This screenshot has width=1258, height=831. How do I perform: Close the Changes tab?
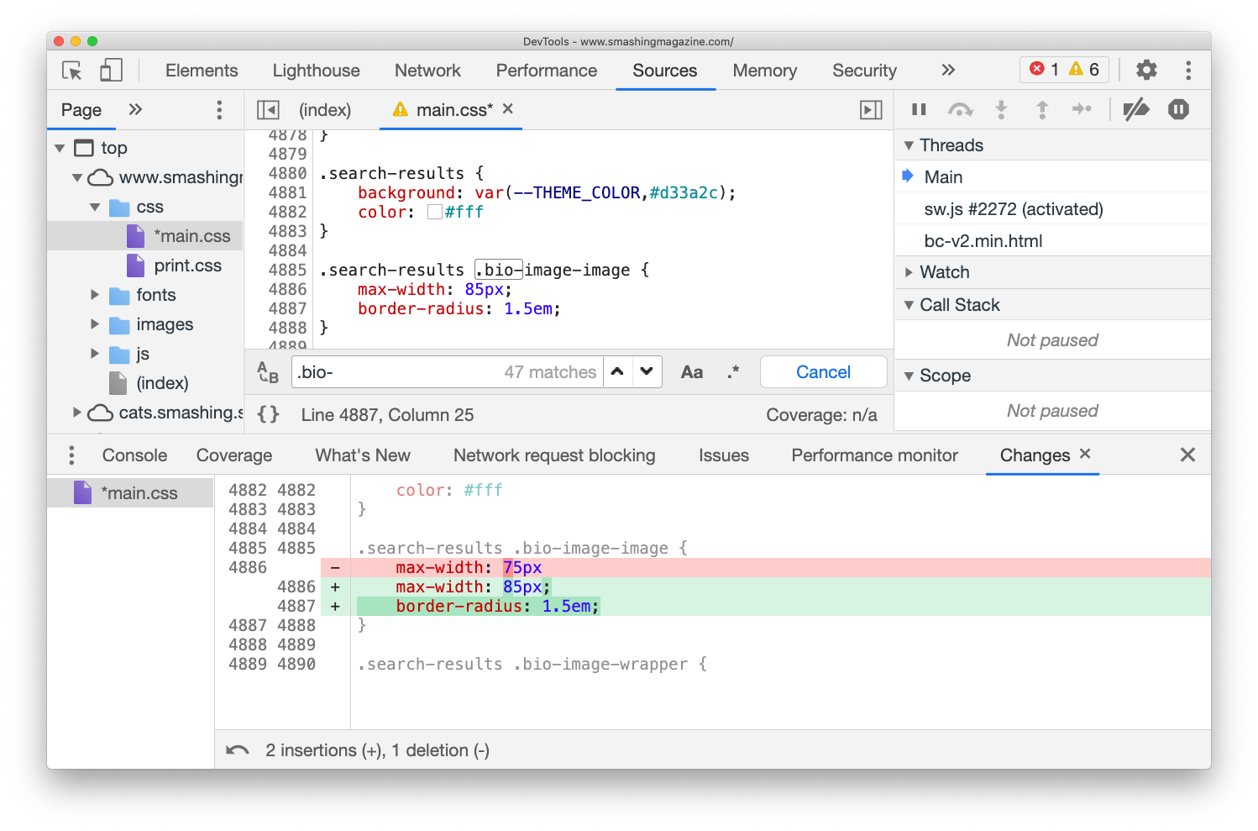coord(1085,454)
